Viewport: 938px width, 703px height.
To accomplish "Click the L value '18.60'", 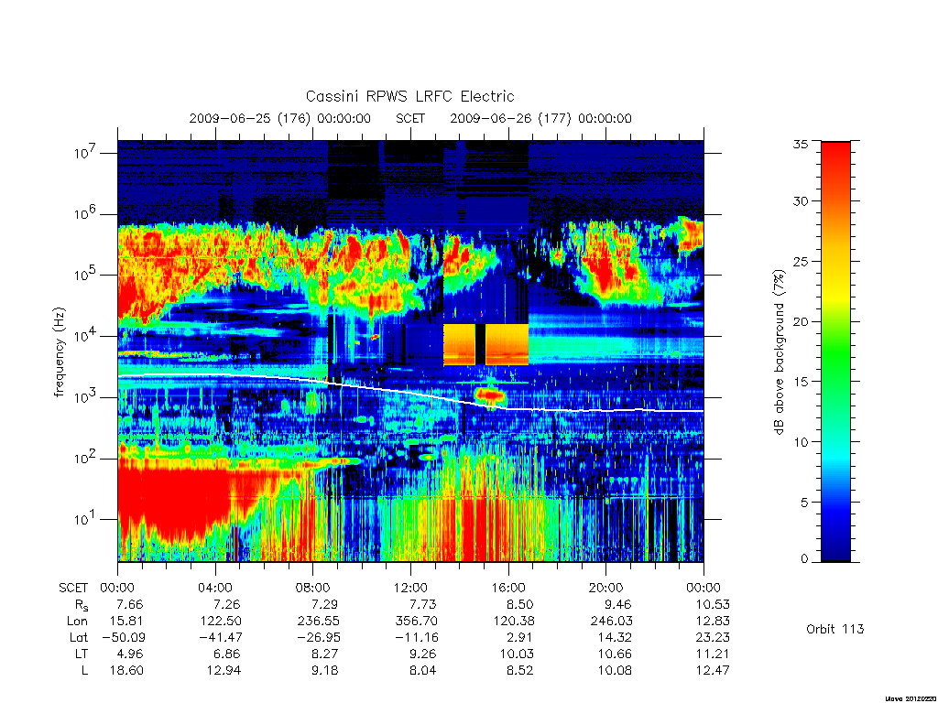I will 126,670.
